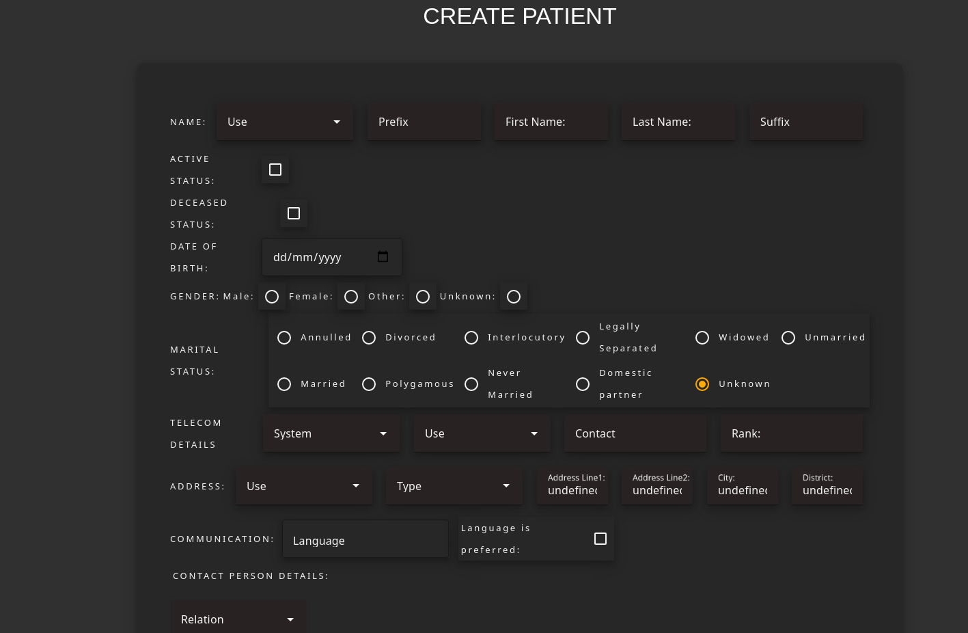Select Male gender radio button
This screenshot has height=633, width=968.
pyautogui.click(x=272, y=297)
